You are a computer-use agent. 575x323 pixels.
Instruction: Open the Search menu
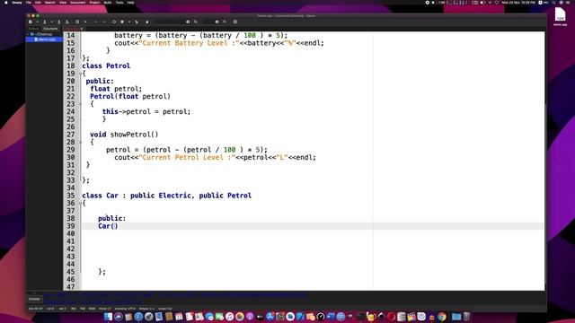50,2
